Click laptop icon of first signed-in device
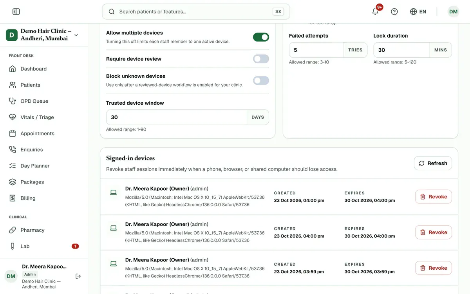This screenshot has height=294, width=470. 113,192
